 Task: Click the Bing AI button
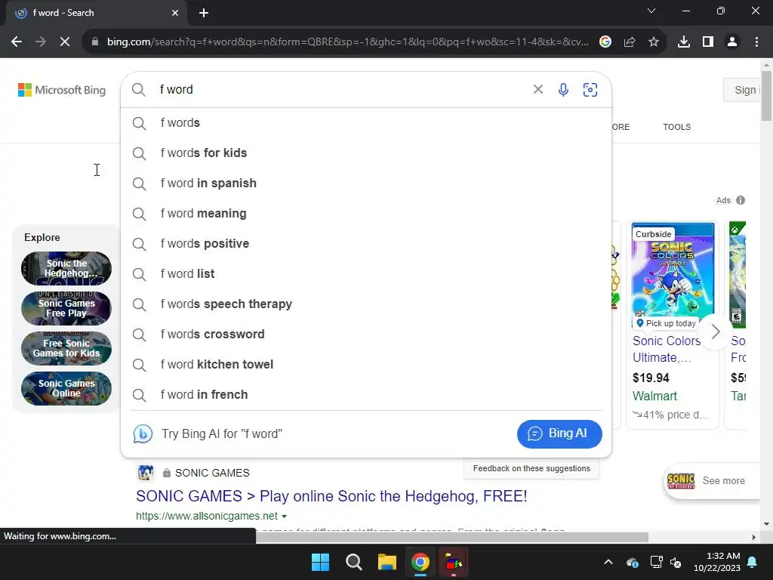pyautogui.click(x=559, y=434)
